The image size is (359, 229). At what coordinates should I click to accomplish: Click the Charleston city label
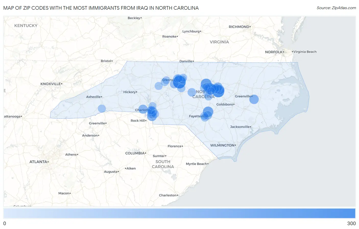point(168,195)
